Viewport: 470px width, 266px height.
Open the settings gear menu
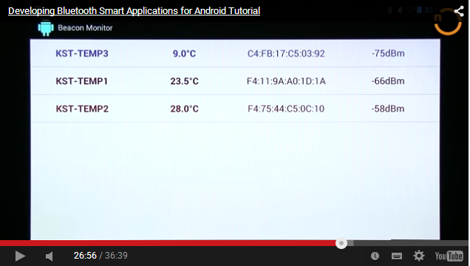(419, 256)
